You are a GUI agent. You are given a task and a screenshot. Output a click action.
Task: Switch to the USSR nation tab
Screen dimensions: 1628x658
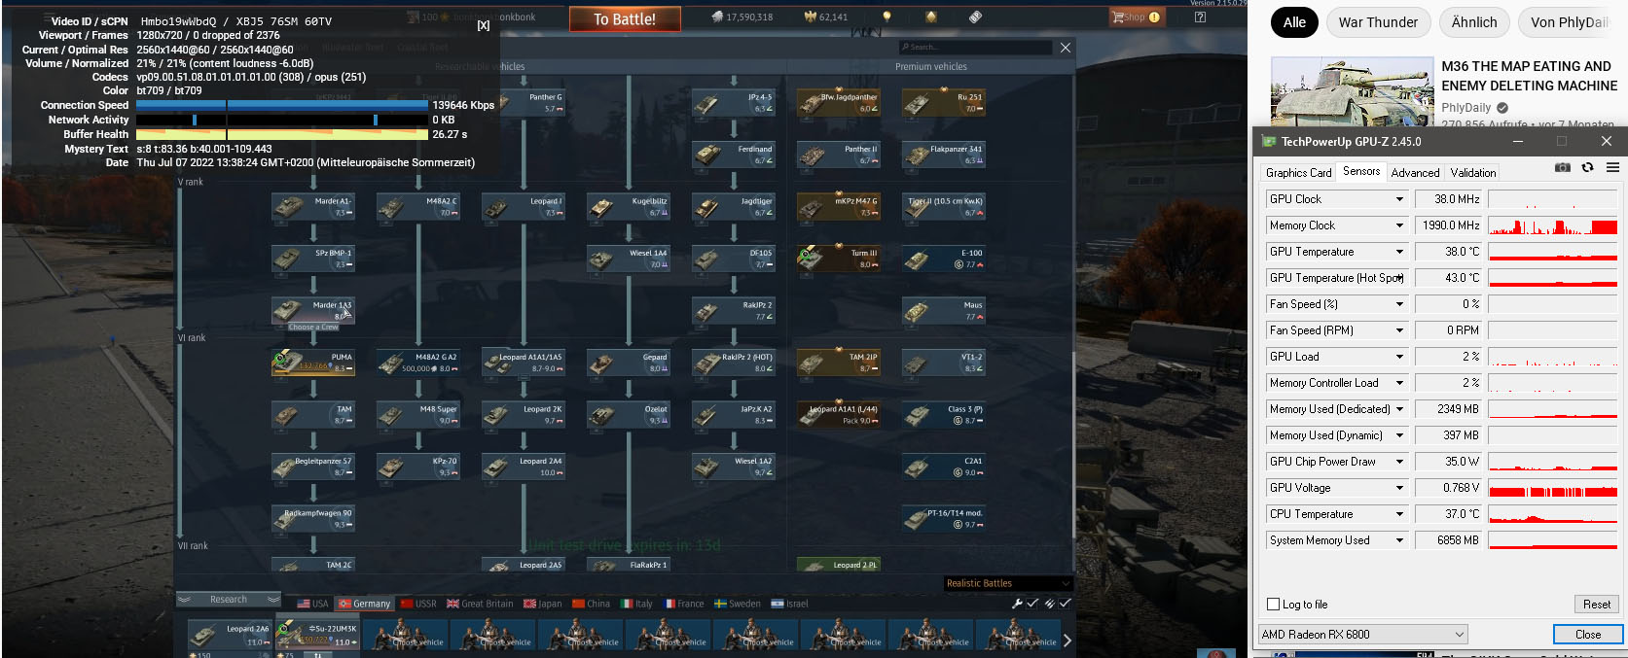[x=418, y=604]
